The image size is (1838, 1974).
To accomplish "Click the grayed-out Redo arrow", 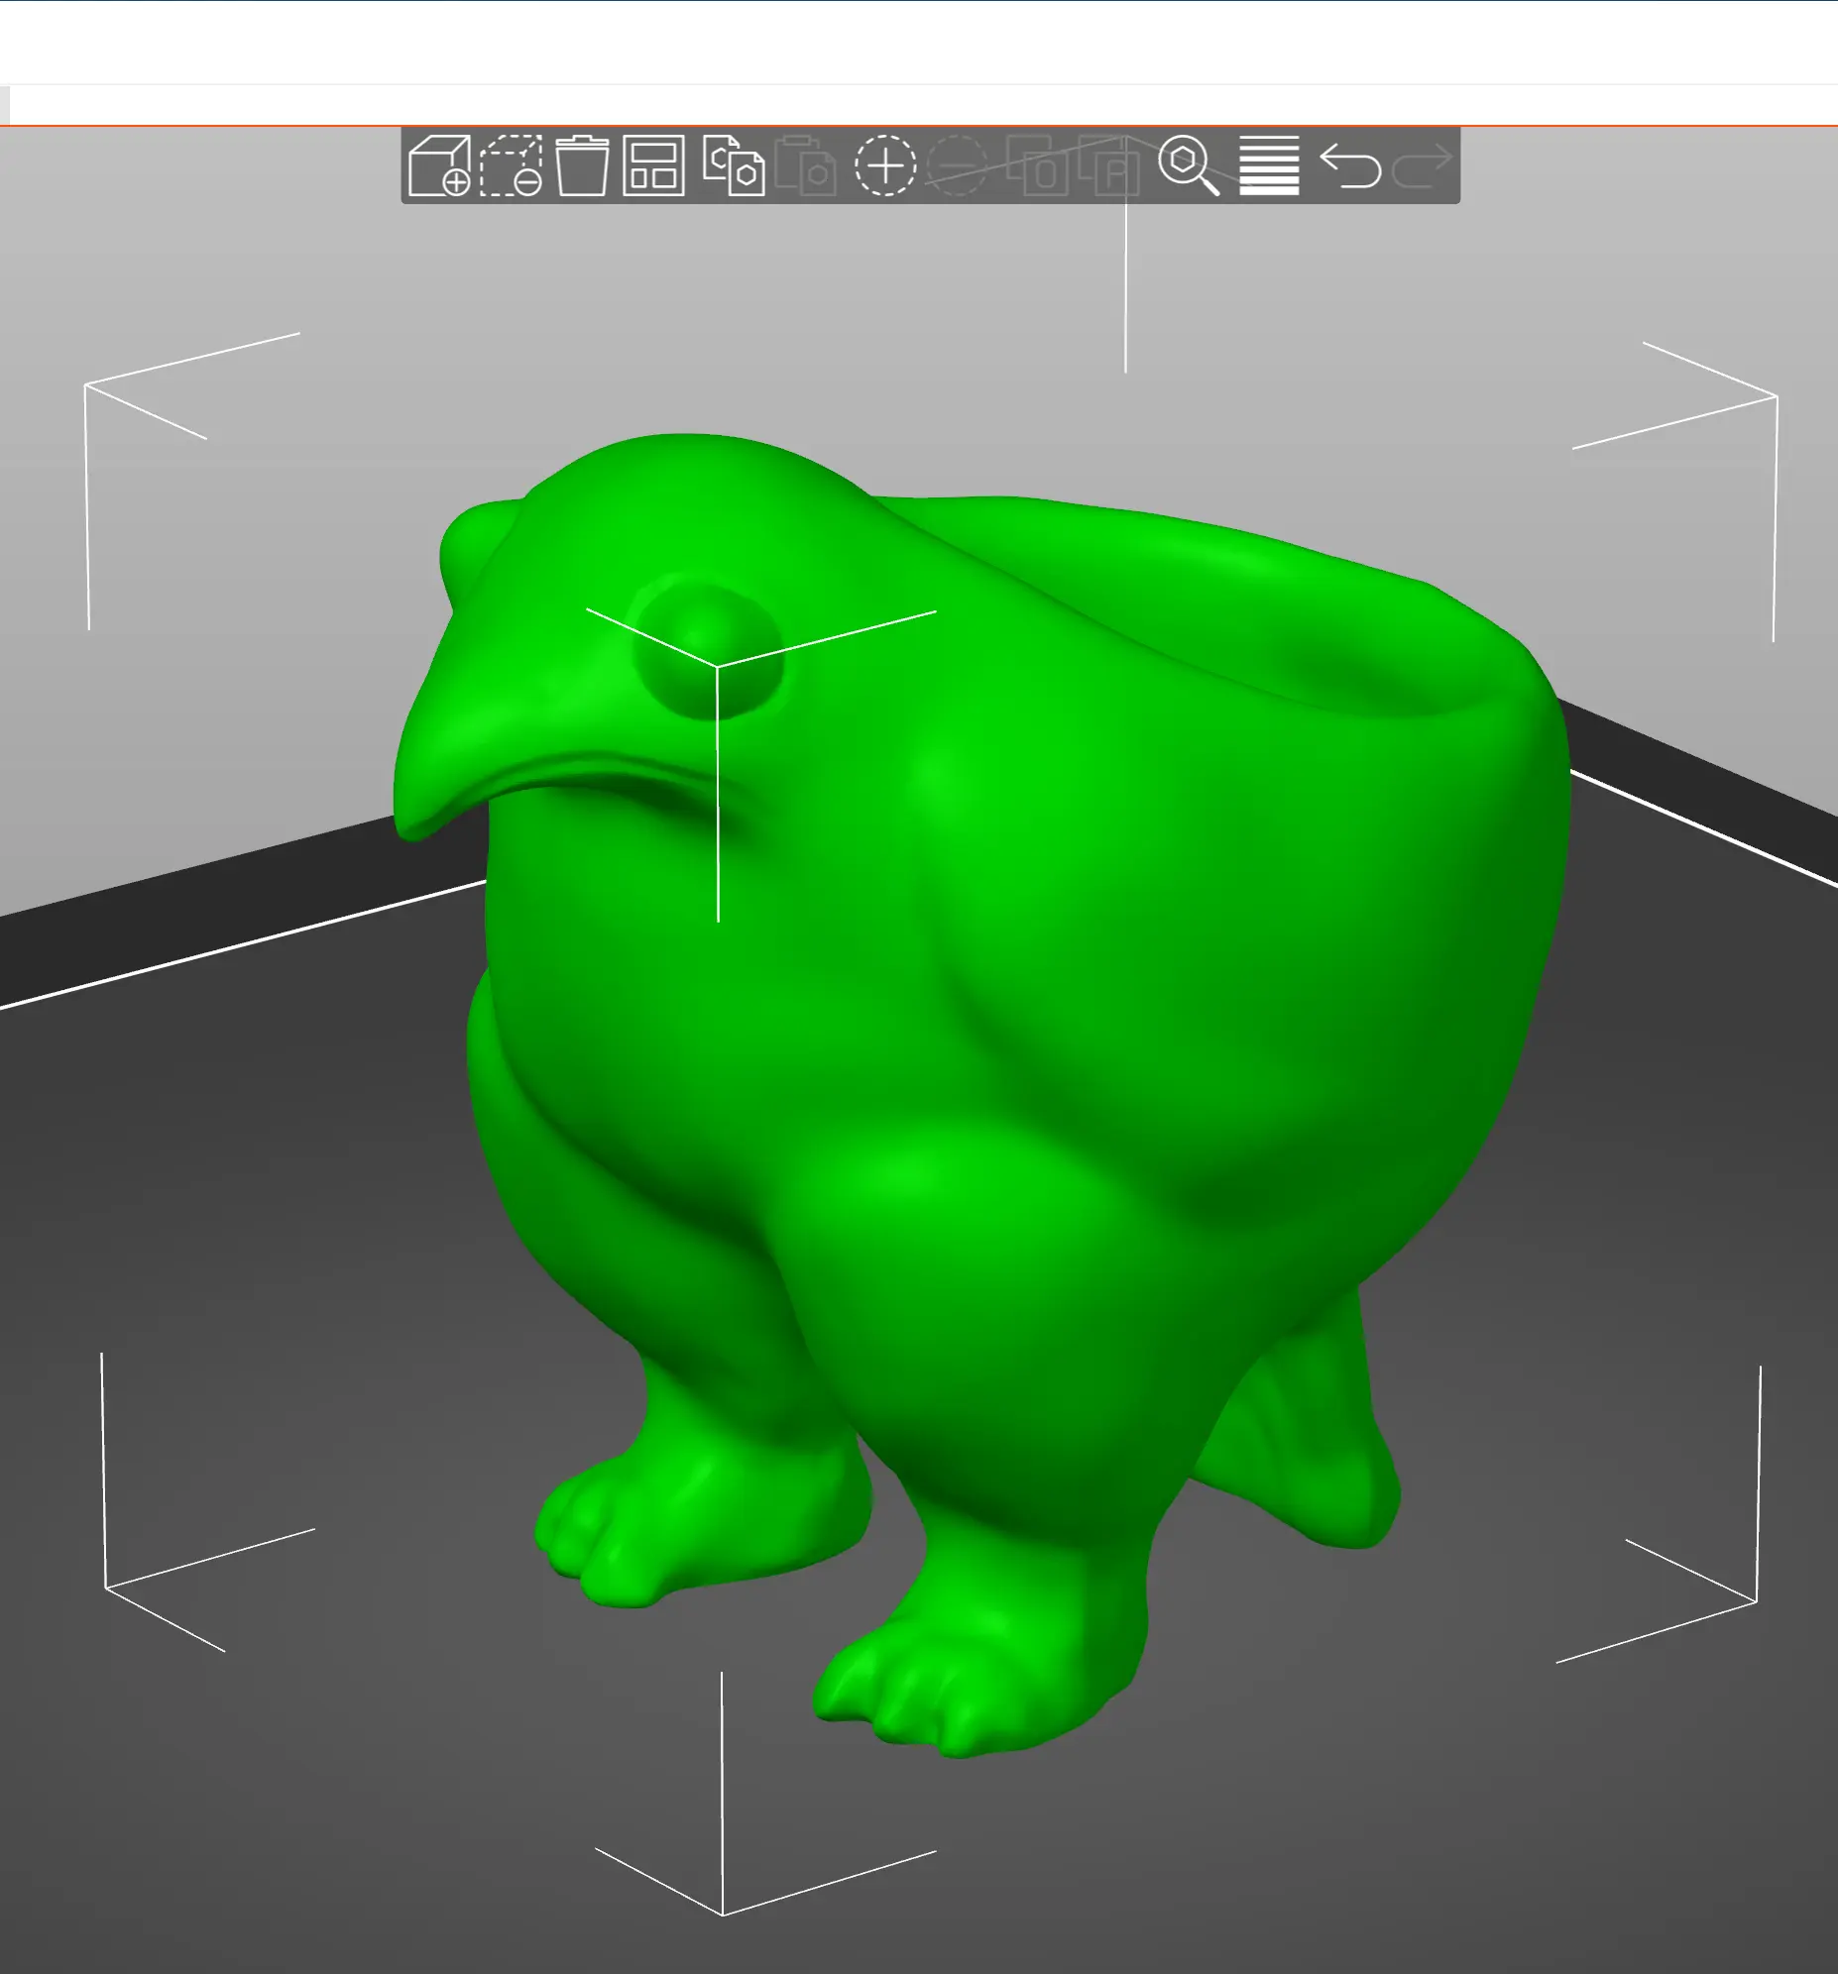I will tap(1422, 165).
